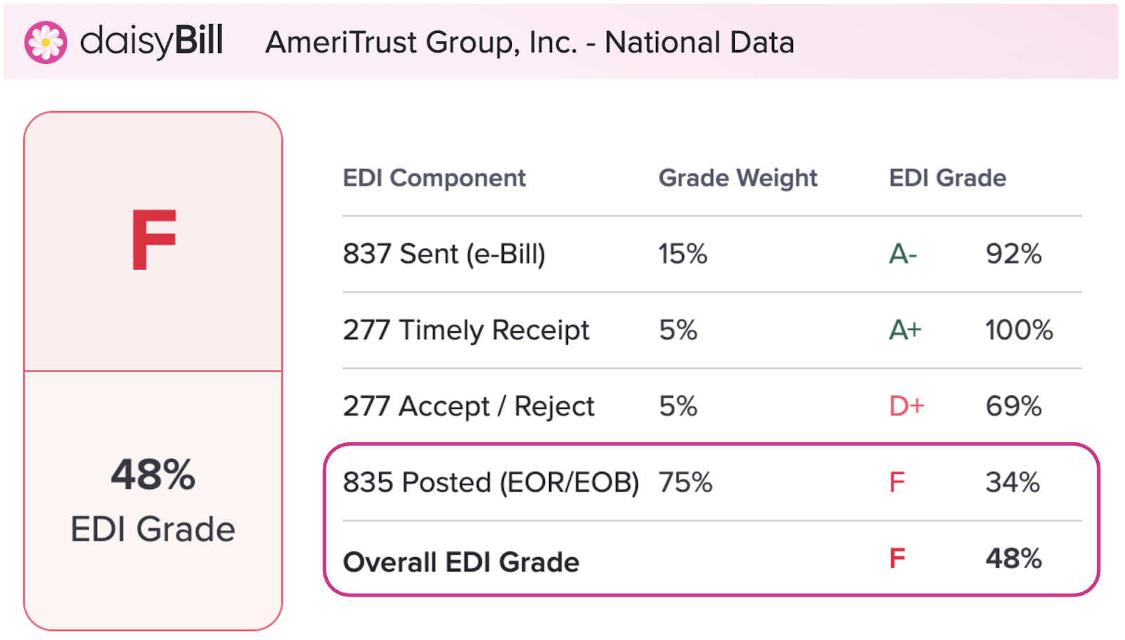Select the AmeriTrust Group, Inc. - National Data title
Viewport: 1125px width, 640px height.
529,42
